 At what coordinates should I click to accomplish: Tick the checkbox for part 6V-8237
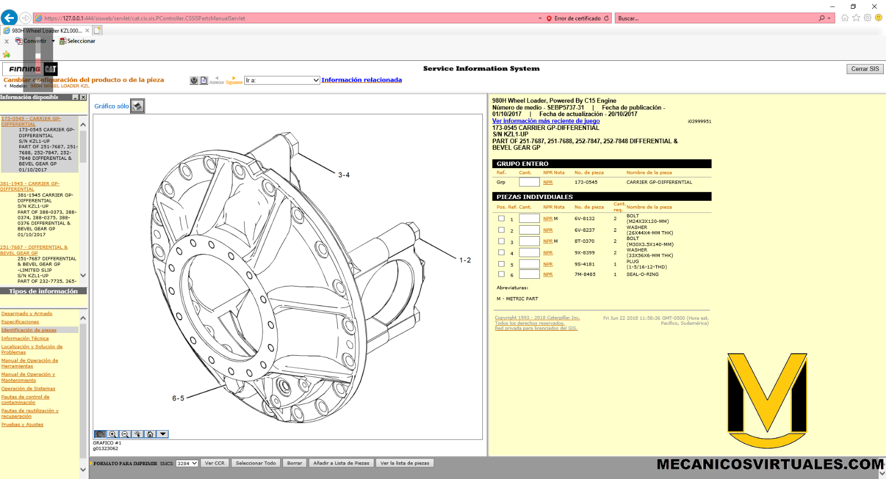click(501, 230)
